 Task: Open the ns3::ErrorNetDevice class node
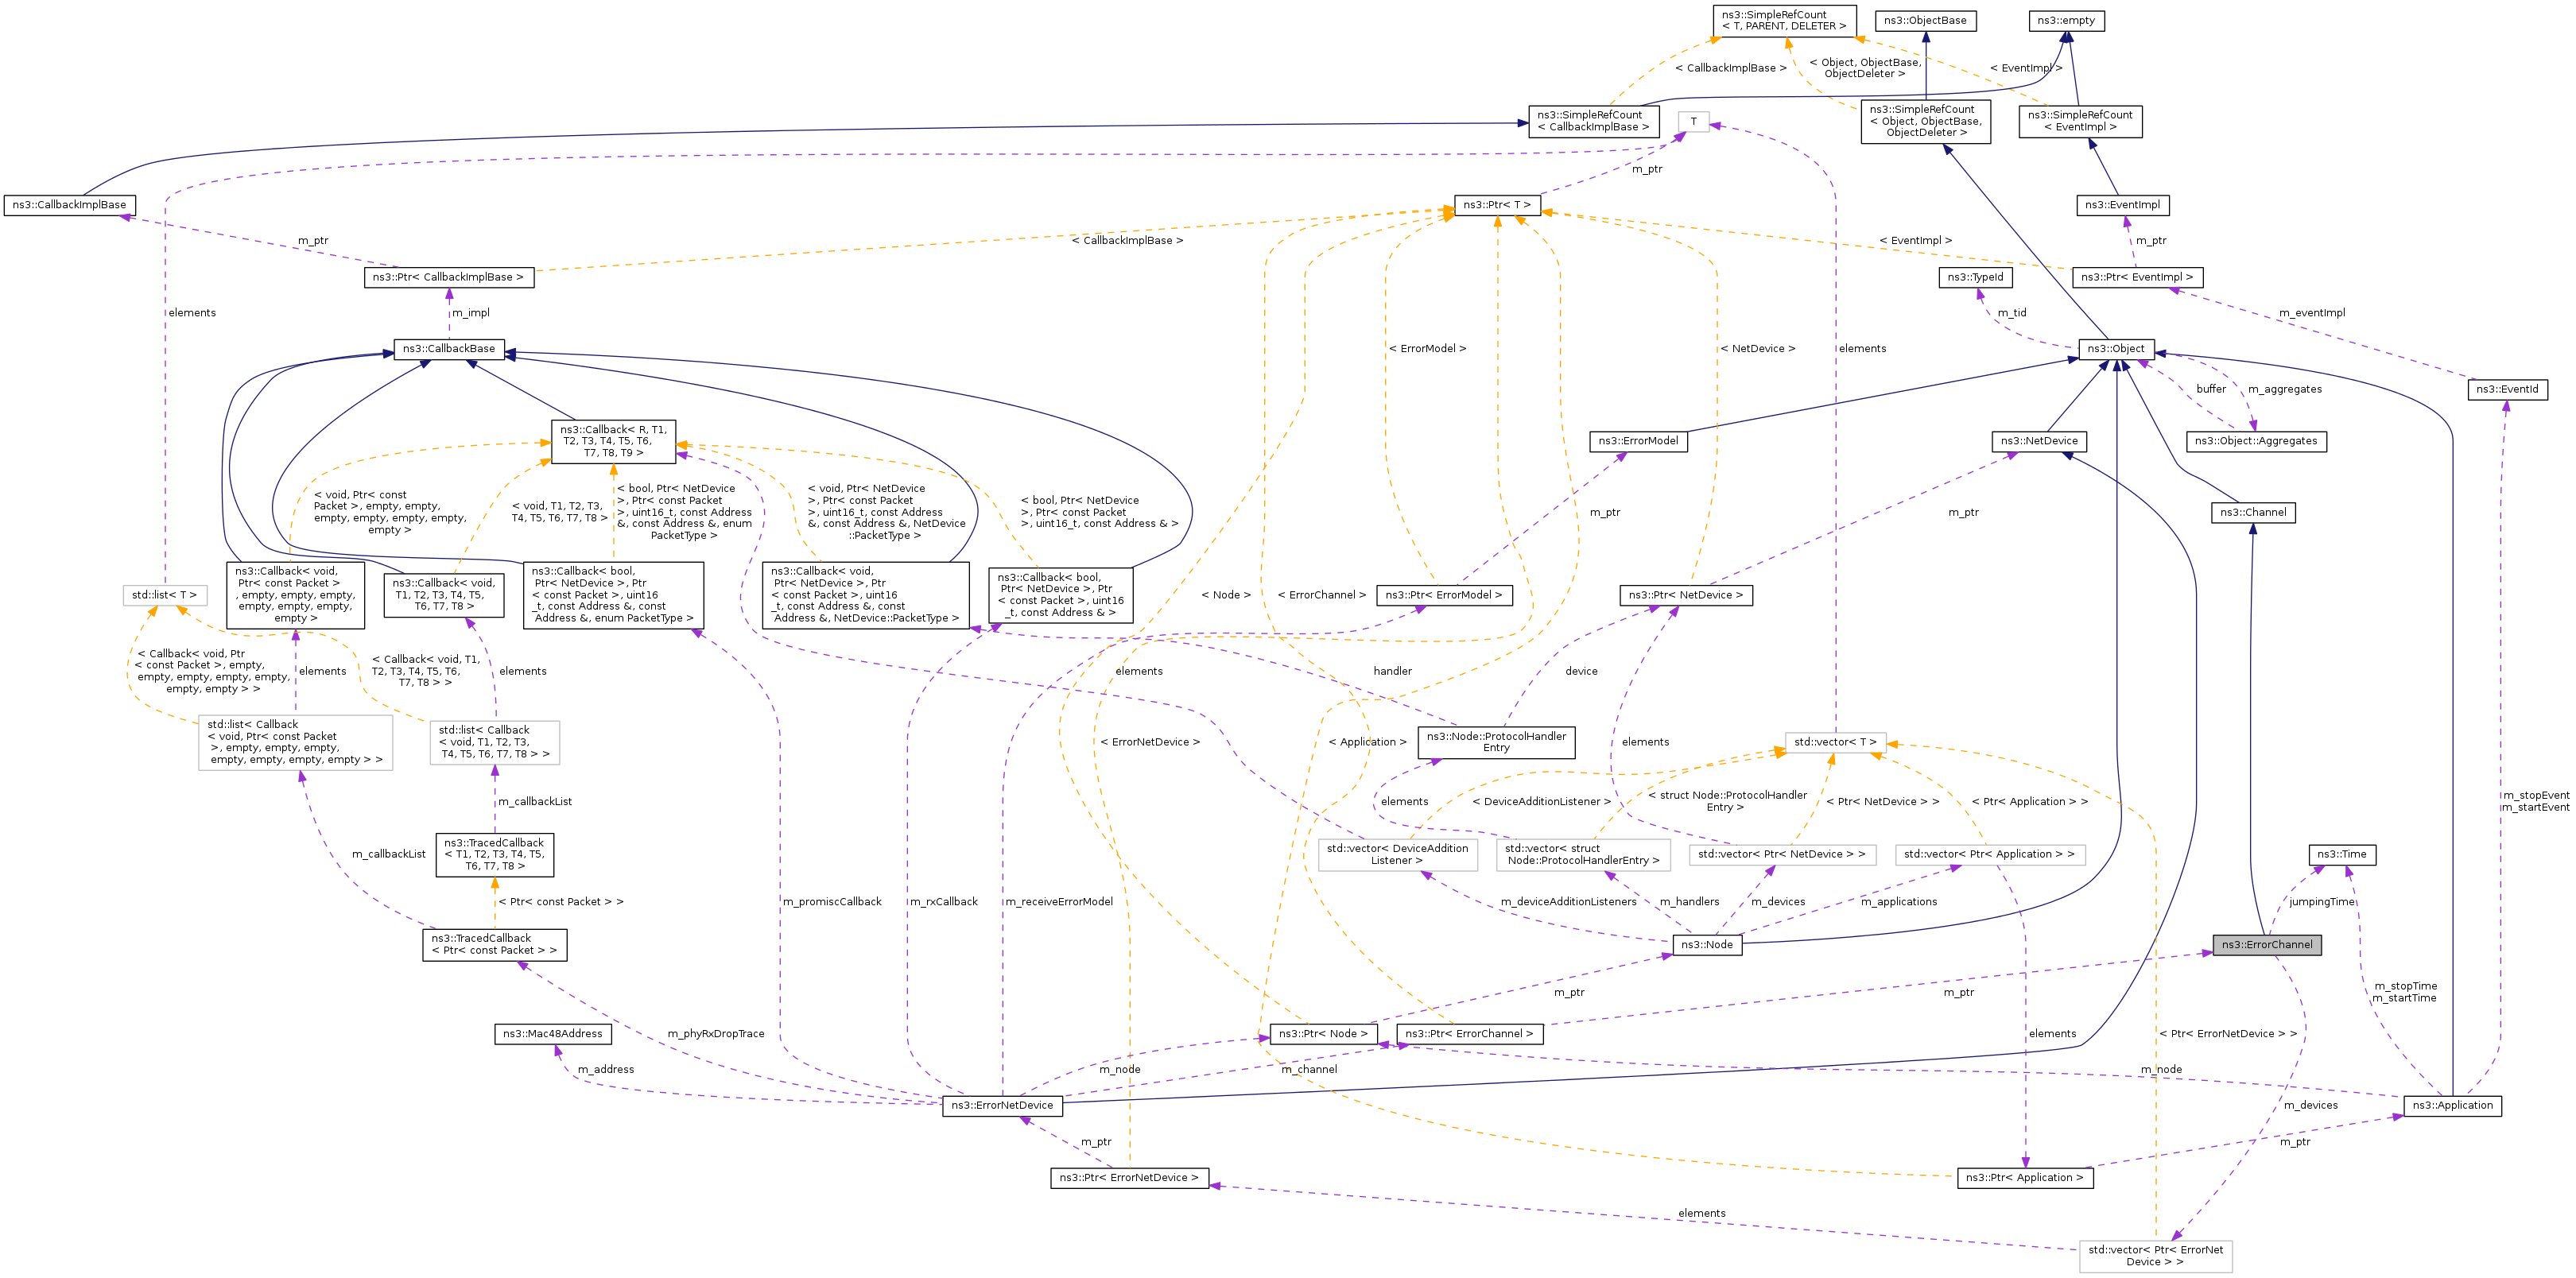1002,1105
